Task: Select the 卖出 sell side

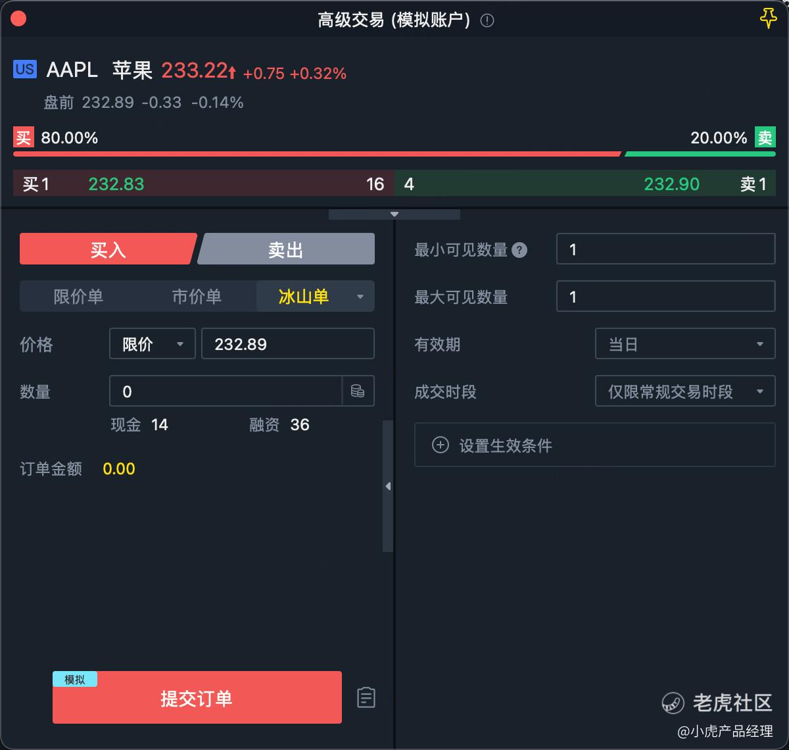Action: pyautogui.click(x=286, y=249)
